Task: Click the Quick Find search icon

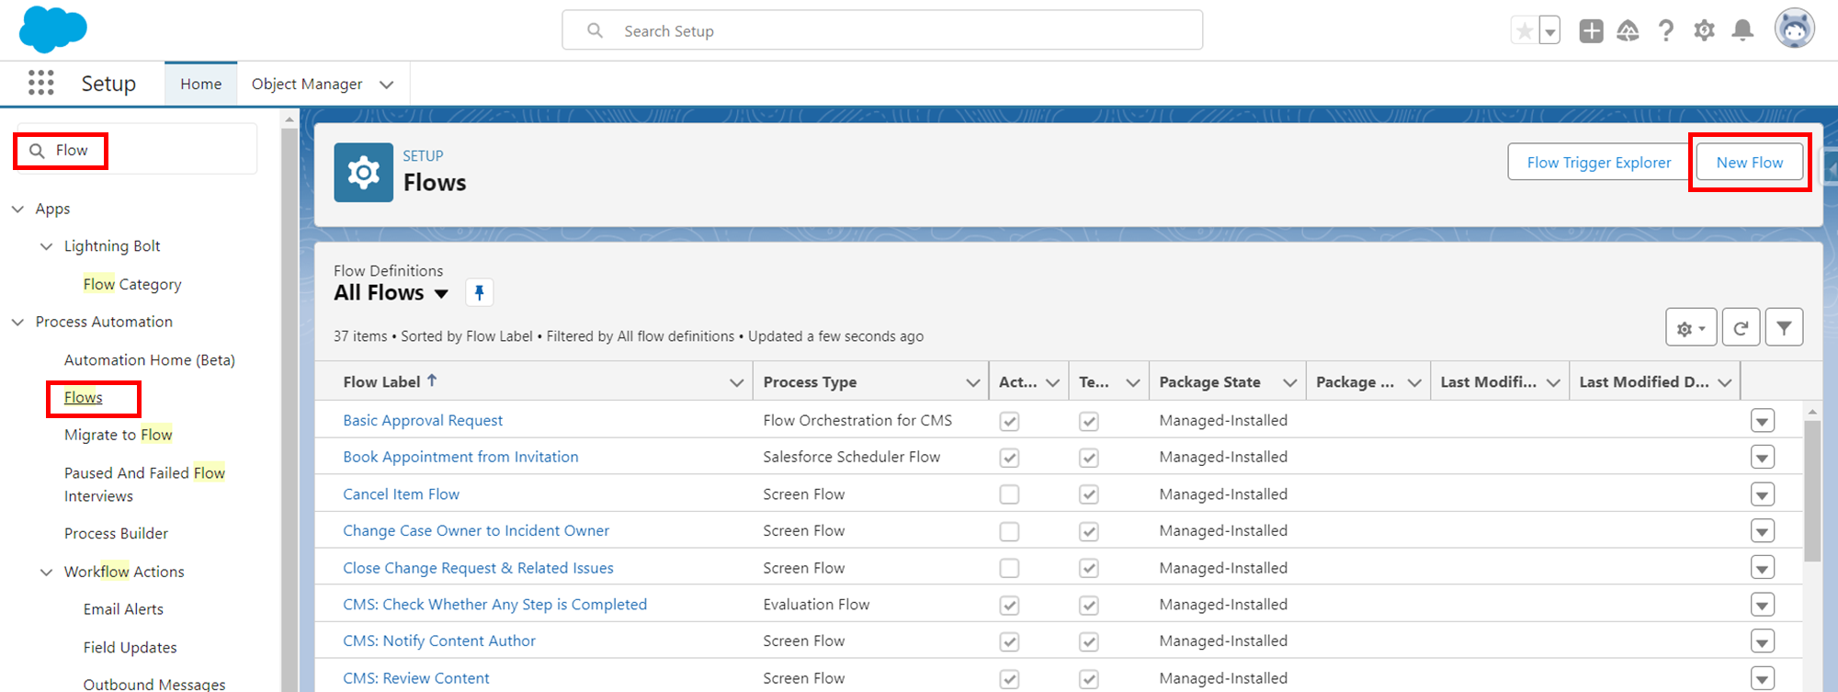Action: click(37, 151)
